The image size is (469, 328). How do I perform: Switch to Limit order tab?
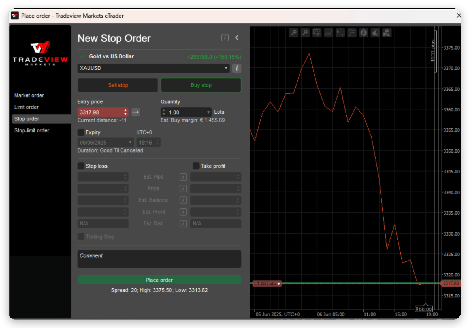(x=27, y=107)
